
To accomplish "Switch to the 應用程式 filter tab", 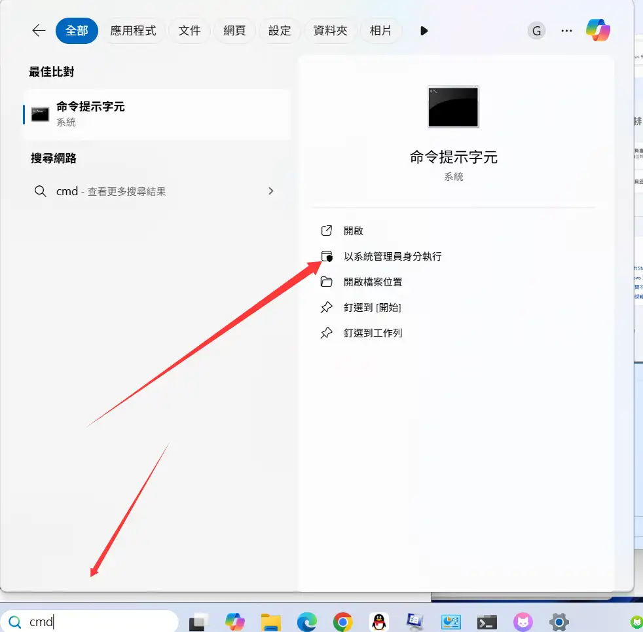I will 133,31.
